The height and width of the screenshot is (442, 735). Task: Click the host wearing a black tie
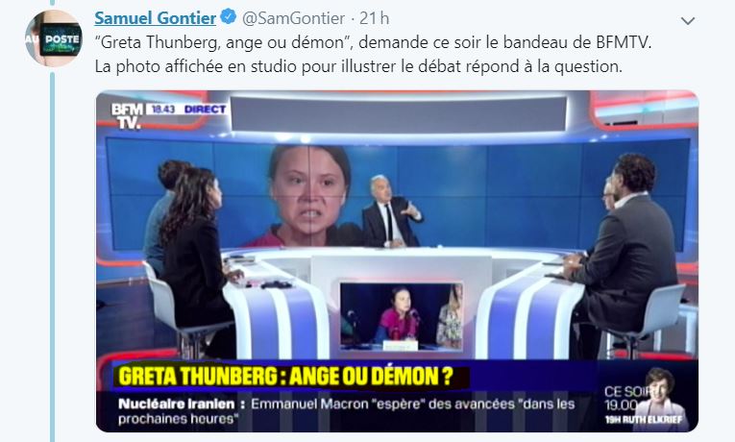coord(391,211)
